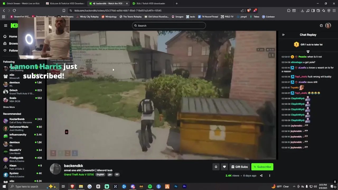This screenshot has width=338, height=190.
Task: Open a new browser tab with plus
Action: point(177,3)
